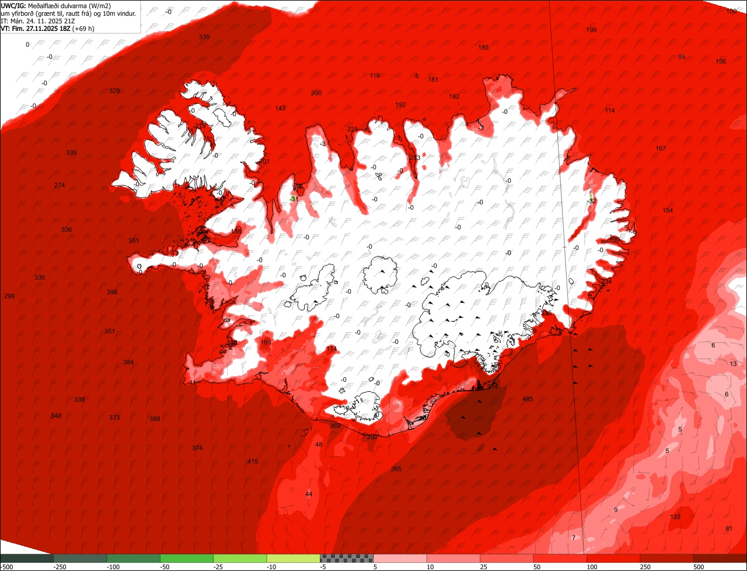The image size is (747, 571).
Task: Click the value 169 in southwest Iceland
Action: [x=266, y=342]
